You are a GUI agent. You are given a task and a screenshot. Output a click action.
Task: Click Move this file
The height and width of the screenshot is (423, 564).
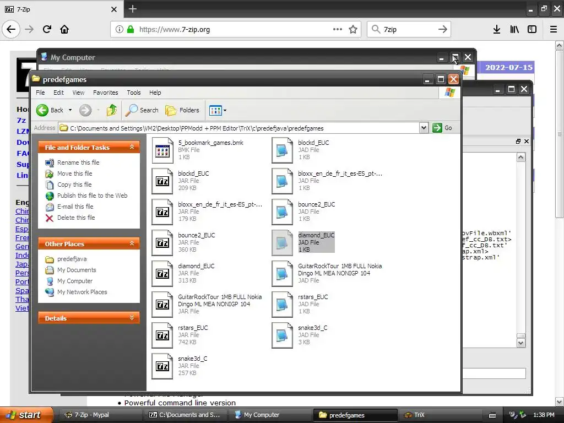(x=74, y=173)
